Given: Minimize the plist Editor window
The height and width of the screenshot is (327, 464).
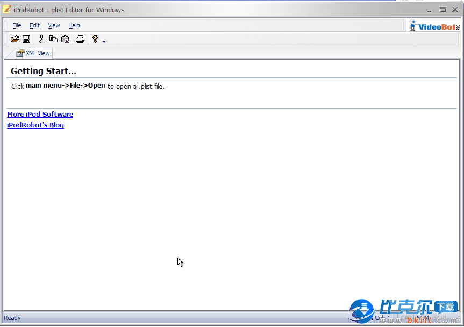Looking at the screenshot, I should (x=430, y=10).
